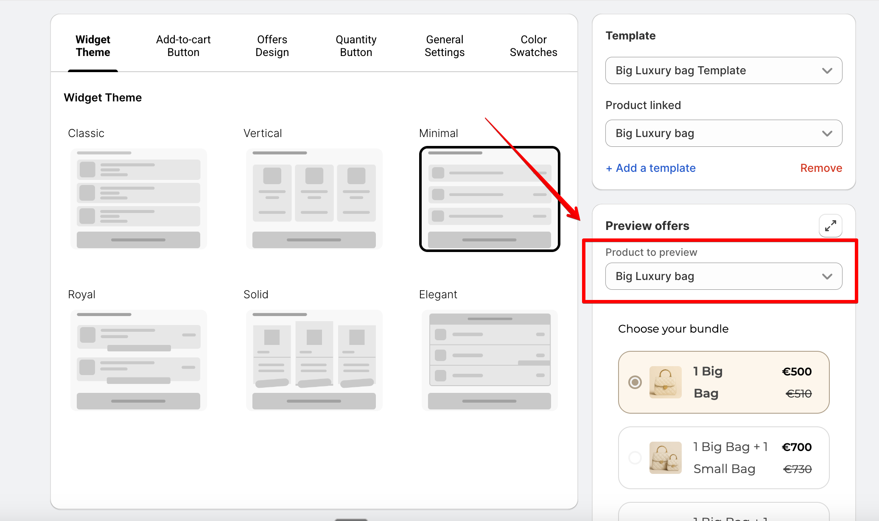Open the Big Luxury bag Template dropdown

723,70
